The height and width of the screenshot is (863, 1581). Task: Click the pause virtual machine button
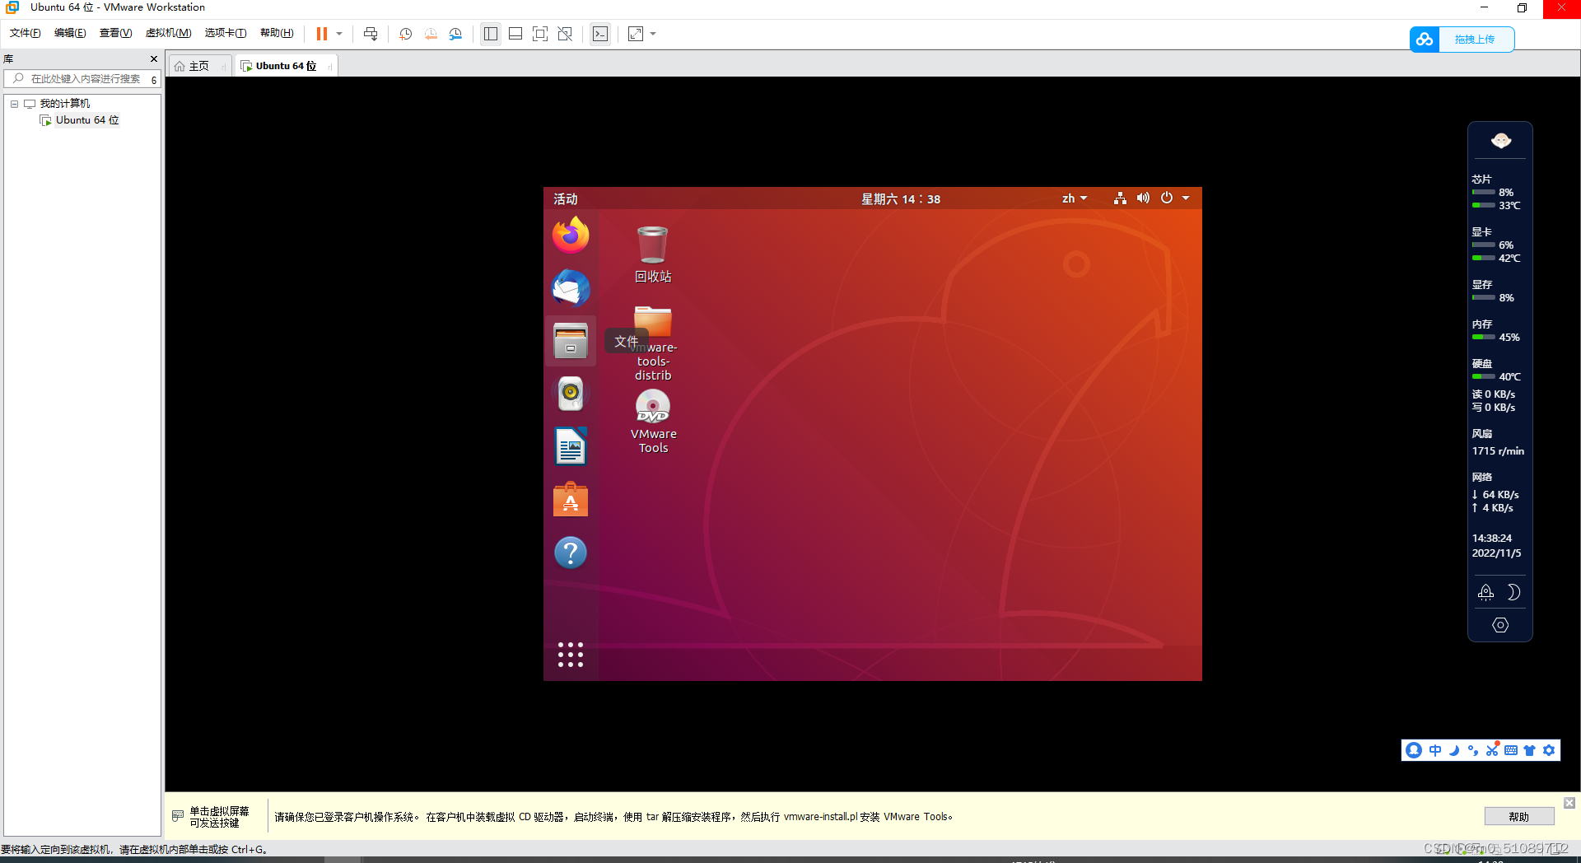pos(322,34)
